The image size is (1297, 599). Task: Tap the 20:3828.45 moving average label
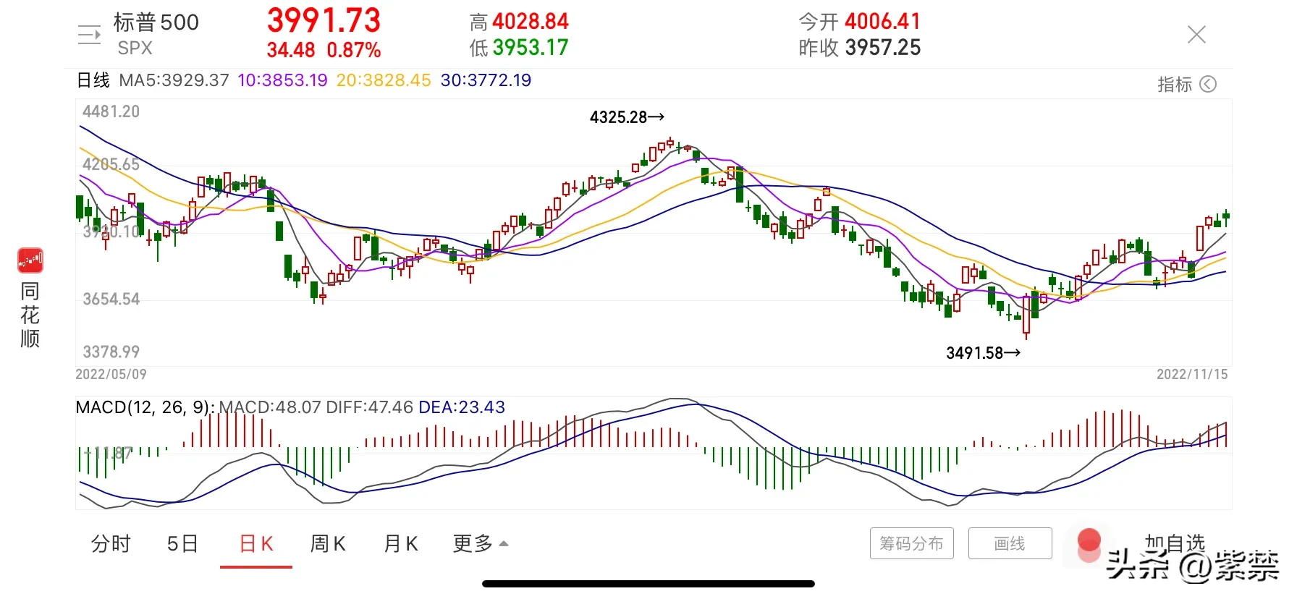click(384, 80)
